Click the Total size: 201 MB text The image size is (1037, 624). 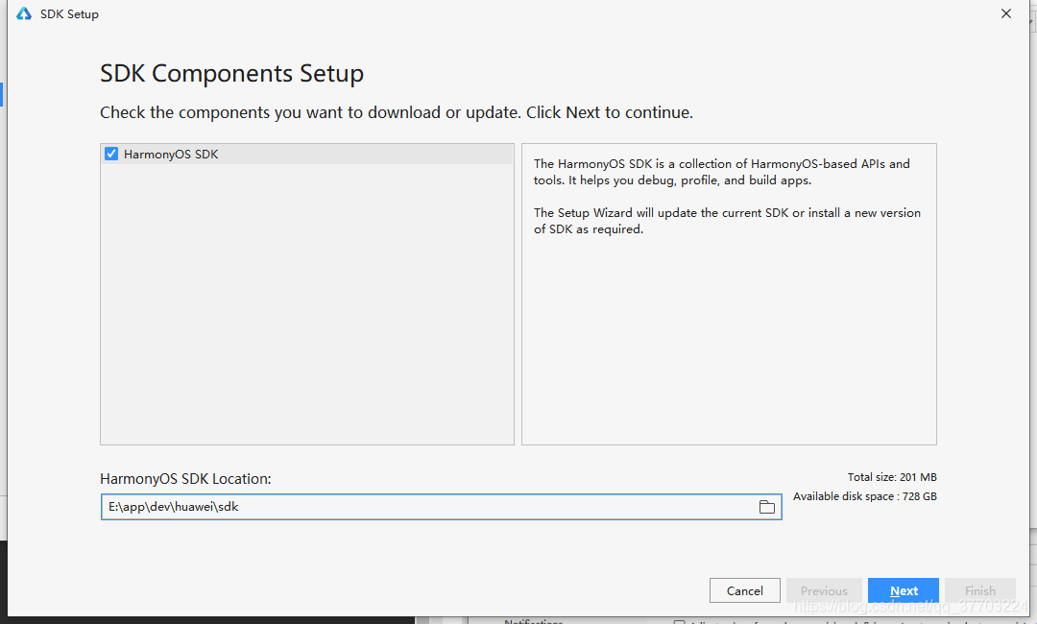point(892,477)
